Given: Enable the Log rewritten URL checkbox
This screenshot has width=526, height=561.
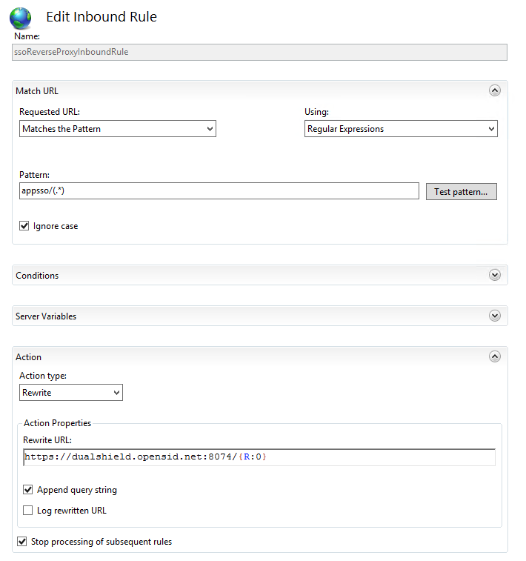Looking at the screenshot, I should (28, 511).
